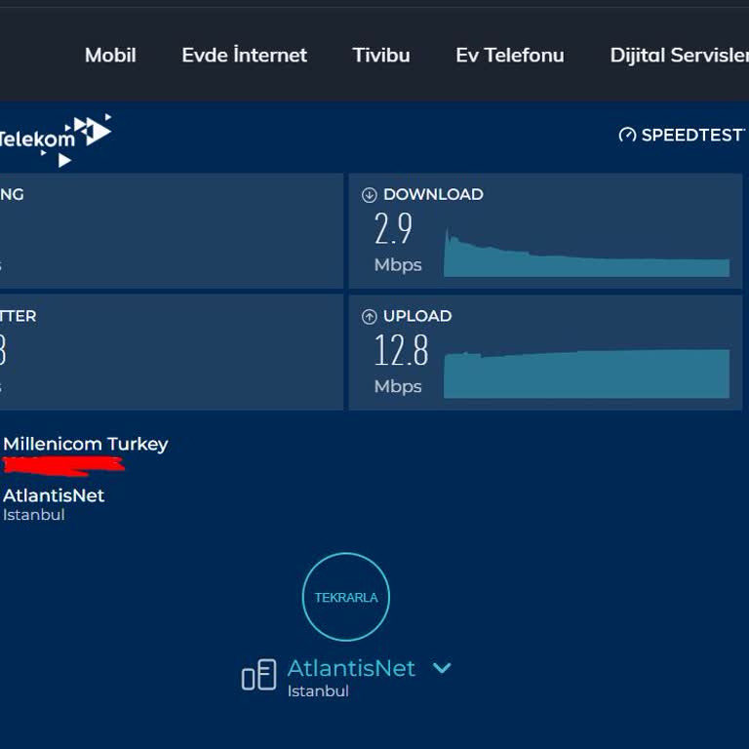The width and height of the screenshot is (749, 749).
Task: Click the SPEEDTEST brand text
Action: (693, 136)
